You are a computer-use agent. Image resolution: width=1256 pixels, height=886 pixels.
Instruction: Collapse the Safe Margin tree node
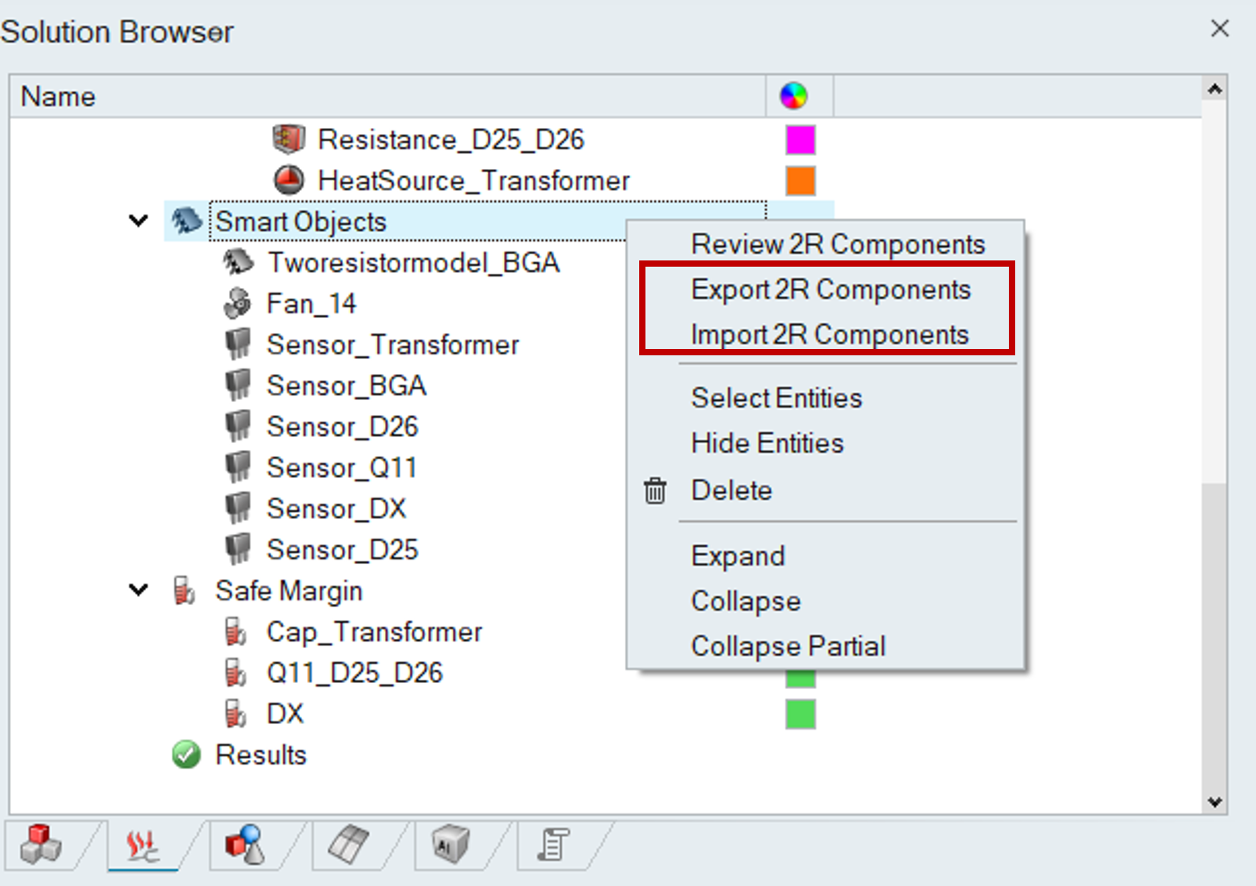139,590
